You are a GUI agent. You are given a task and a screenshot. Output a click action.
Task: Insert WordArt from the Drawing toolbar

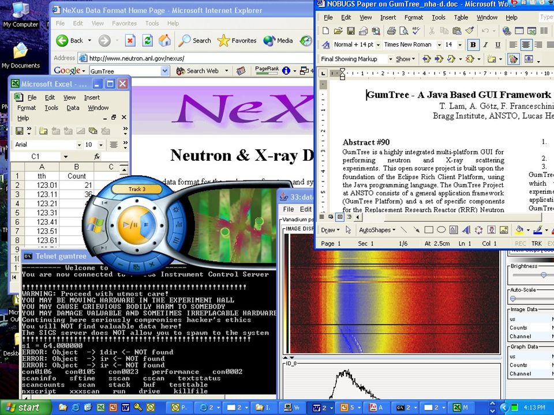466,230
